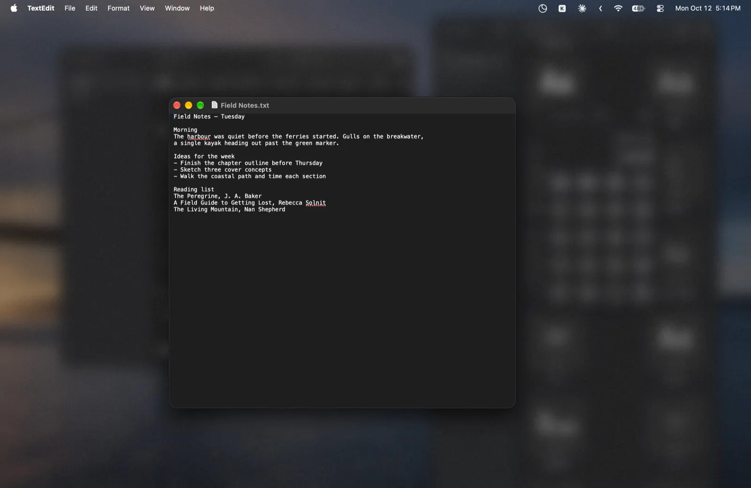Viewport: 751px width, 488px height.
Task: Minimize the Field Notes window with yellow button
Action: [x=189, y=105]
